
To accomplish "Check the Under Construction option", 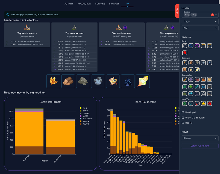I will point(183,118).
